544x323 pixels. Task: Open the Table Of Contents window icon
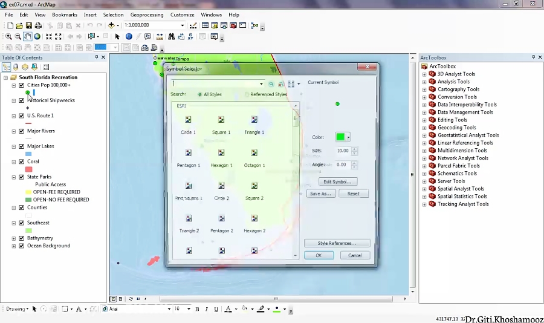pyautogui.click(x=205, y=25)
